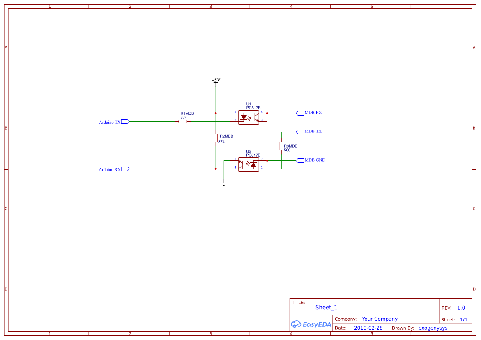Viewport: 481px width, 340px height.
Task: Click the Sheet_1 title text
Action: 326,307
